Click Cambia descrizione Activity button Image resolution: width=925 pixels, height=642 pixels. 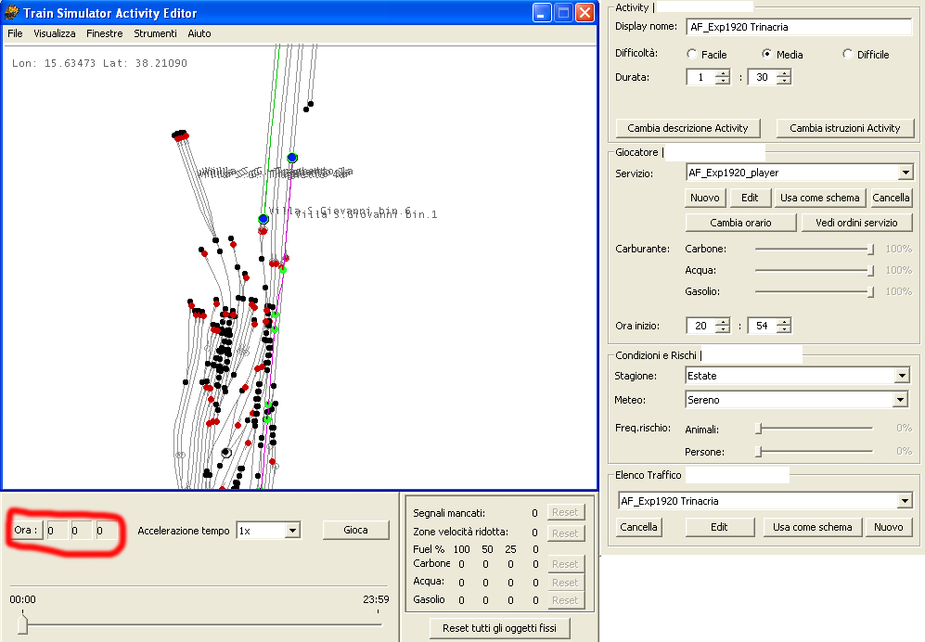click(x=687, y=128)
